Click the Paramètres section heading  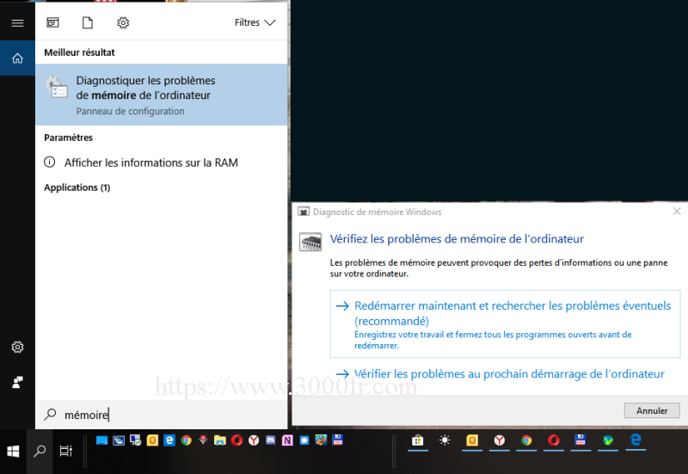tap(69, 138)
